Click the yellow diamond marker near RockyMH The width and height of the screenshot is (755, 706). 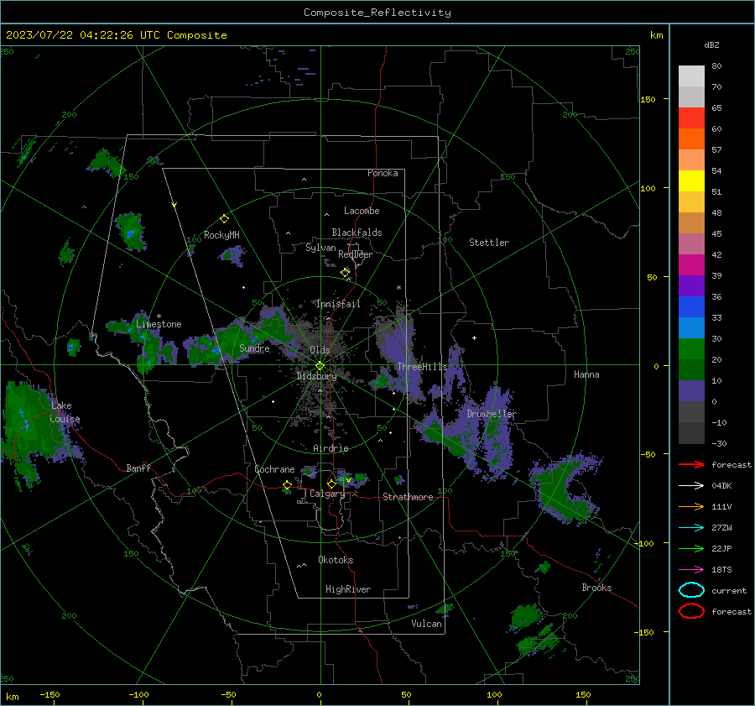coord(224,219)
